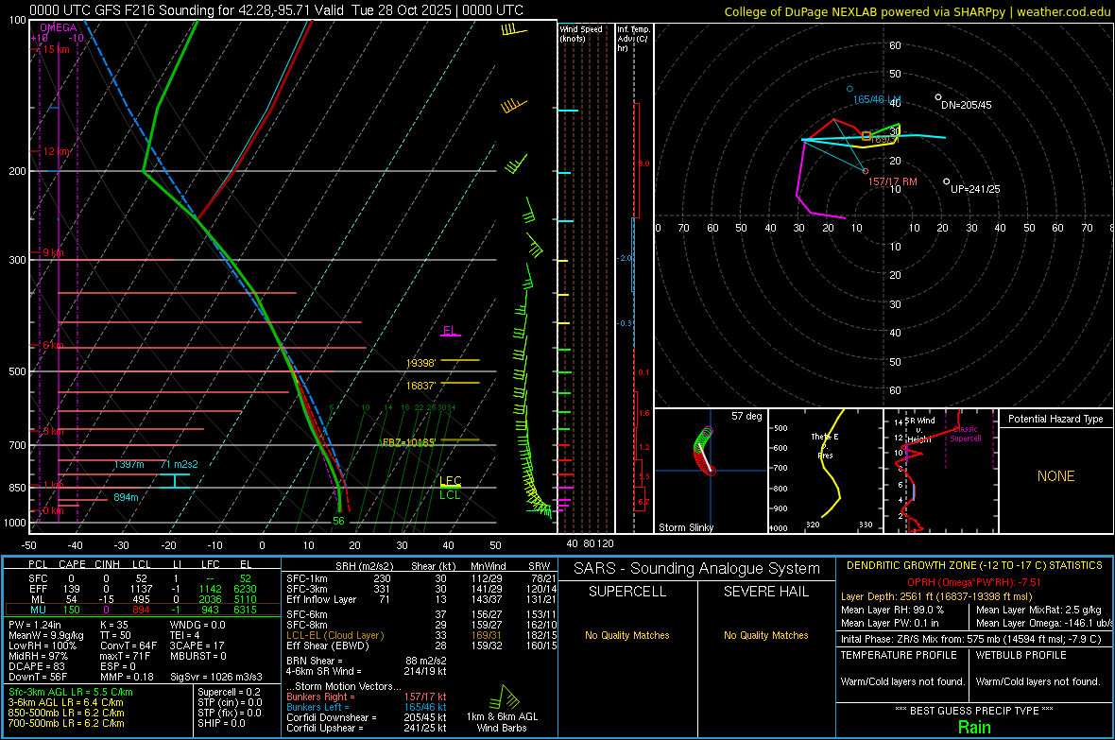Click the Inf. Temp. Adv. panel header
The image size is (1115, 740).
633,39
